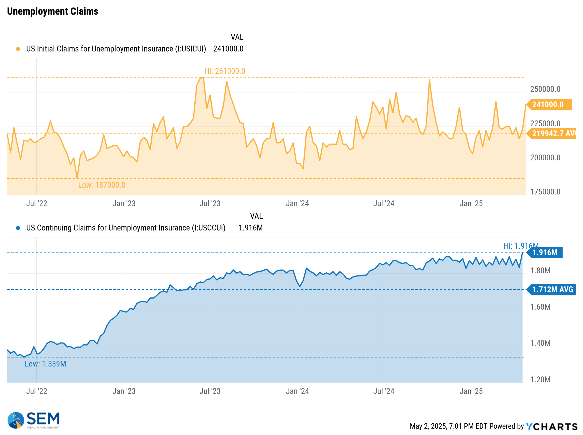Click the 250000.0 y-axis label
Viewport: 583px width, 435px height.
(x=545, y=89)
